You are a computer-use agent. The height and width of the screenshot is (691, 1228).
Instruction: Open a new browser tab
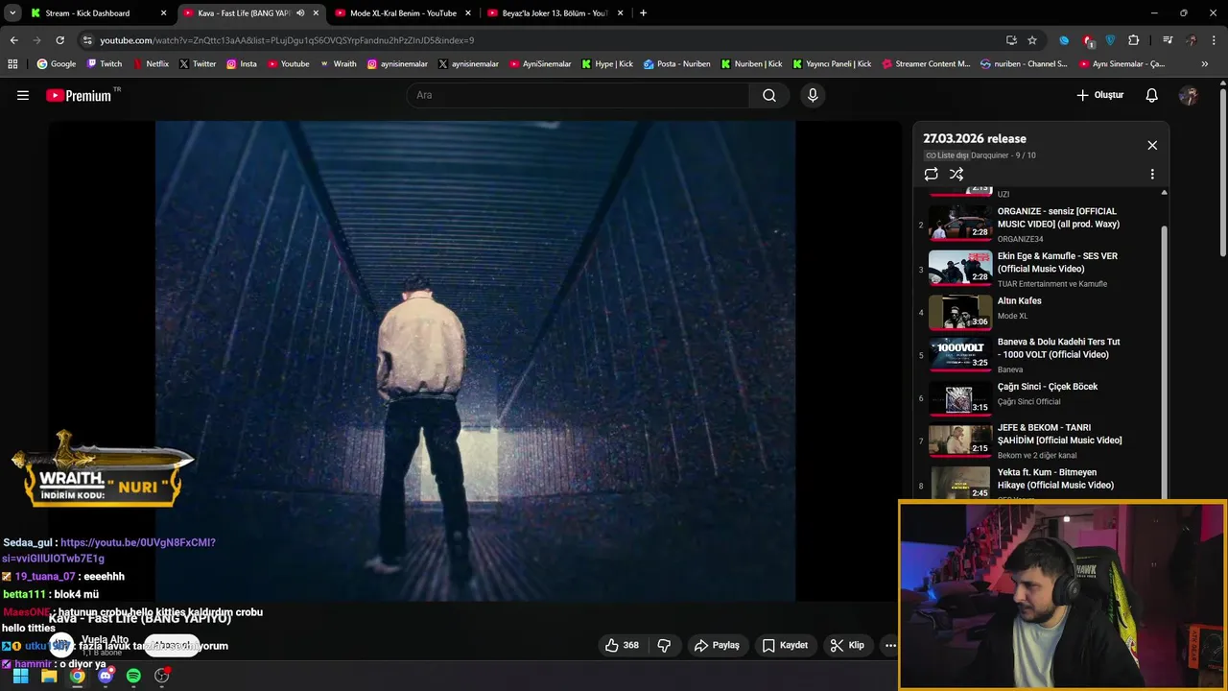[x=643, y=13]
